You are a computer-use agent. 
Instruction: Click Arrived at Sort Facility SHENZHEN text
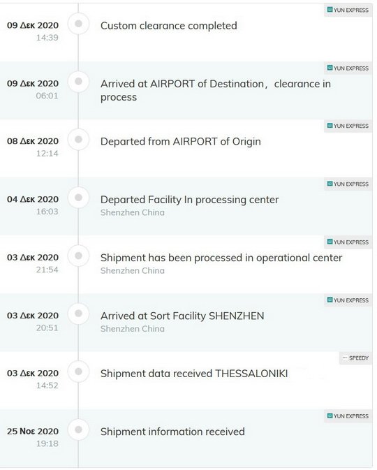point(182,316)
